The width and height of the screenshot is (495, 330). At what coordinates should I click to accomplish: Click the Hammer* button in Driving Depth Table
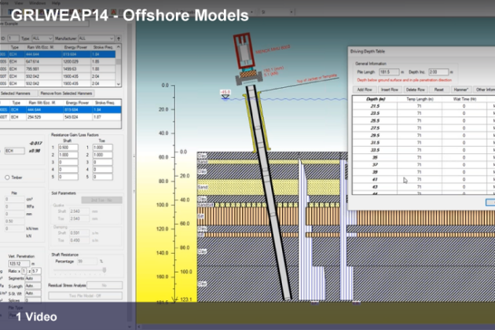click(x=461, y=90)
